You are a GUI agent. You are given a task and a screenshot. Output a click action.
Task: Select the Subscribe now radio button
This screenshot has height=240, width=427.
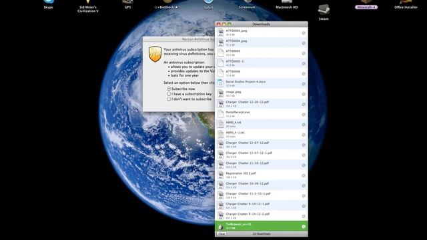pos(169,89)
